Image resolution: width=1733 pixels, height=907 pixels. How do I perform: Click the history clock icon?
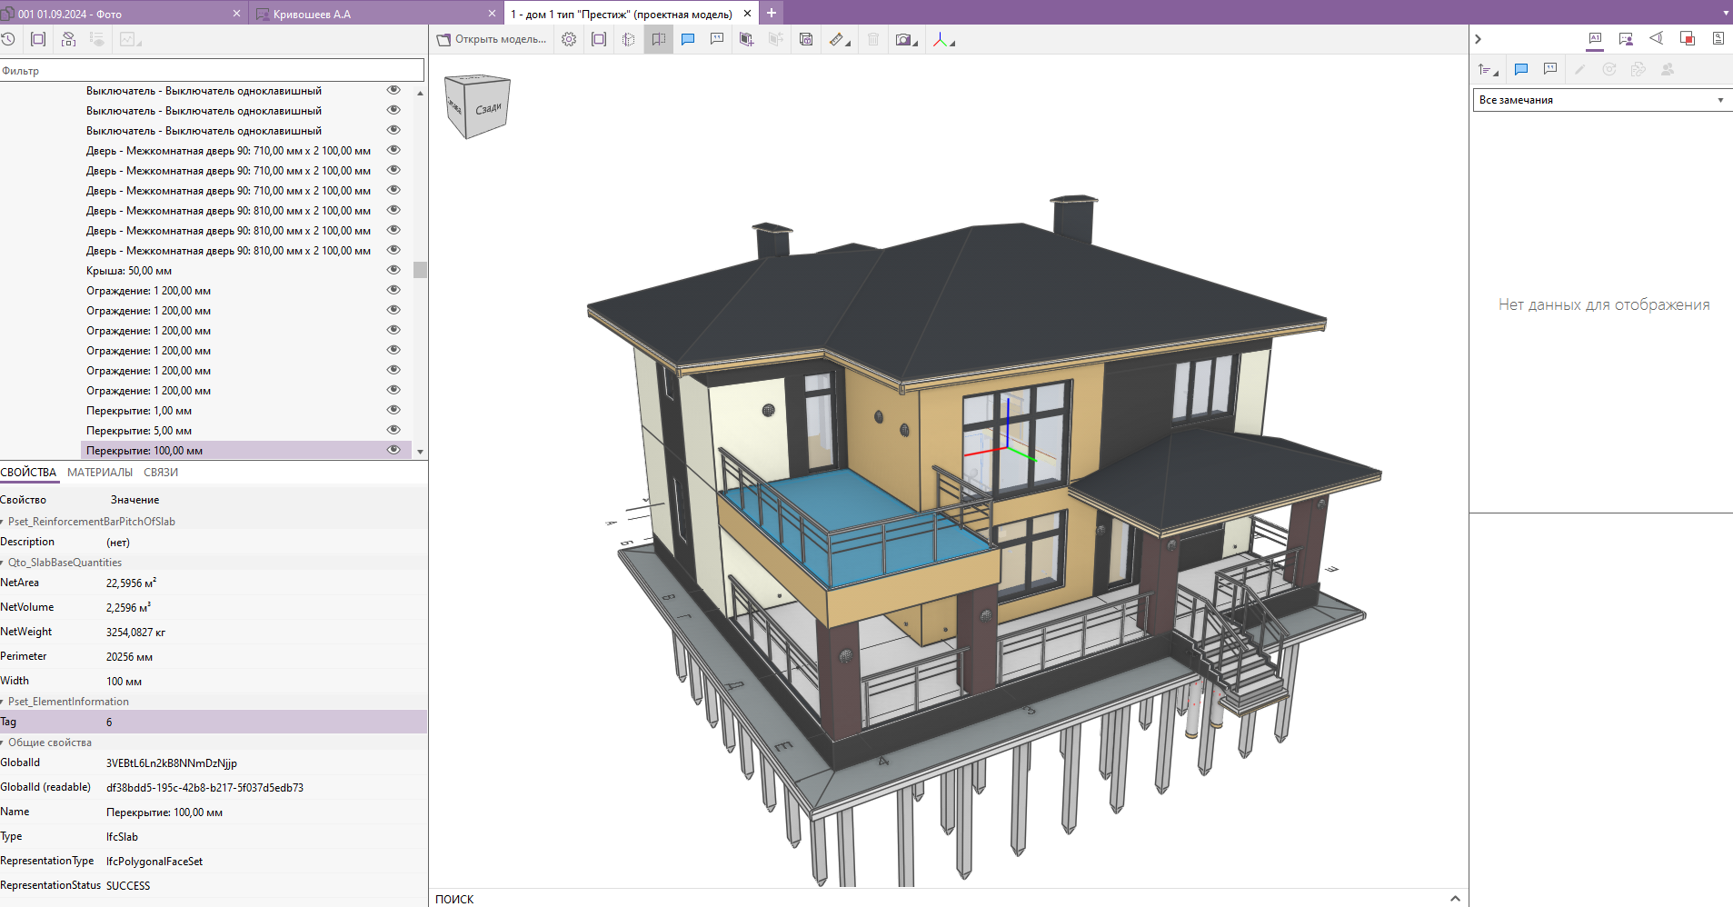coord(8,39)
